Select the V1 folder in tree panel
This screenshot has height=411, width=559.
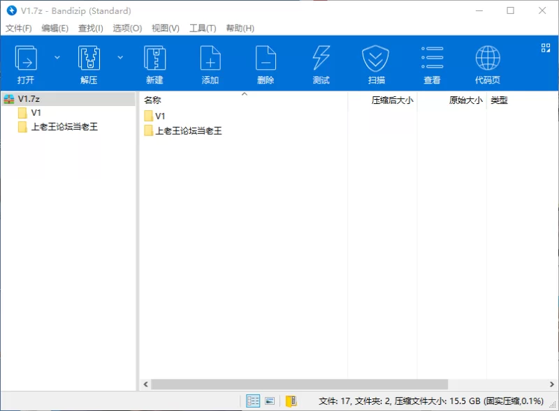point(36,113)
